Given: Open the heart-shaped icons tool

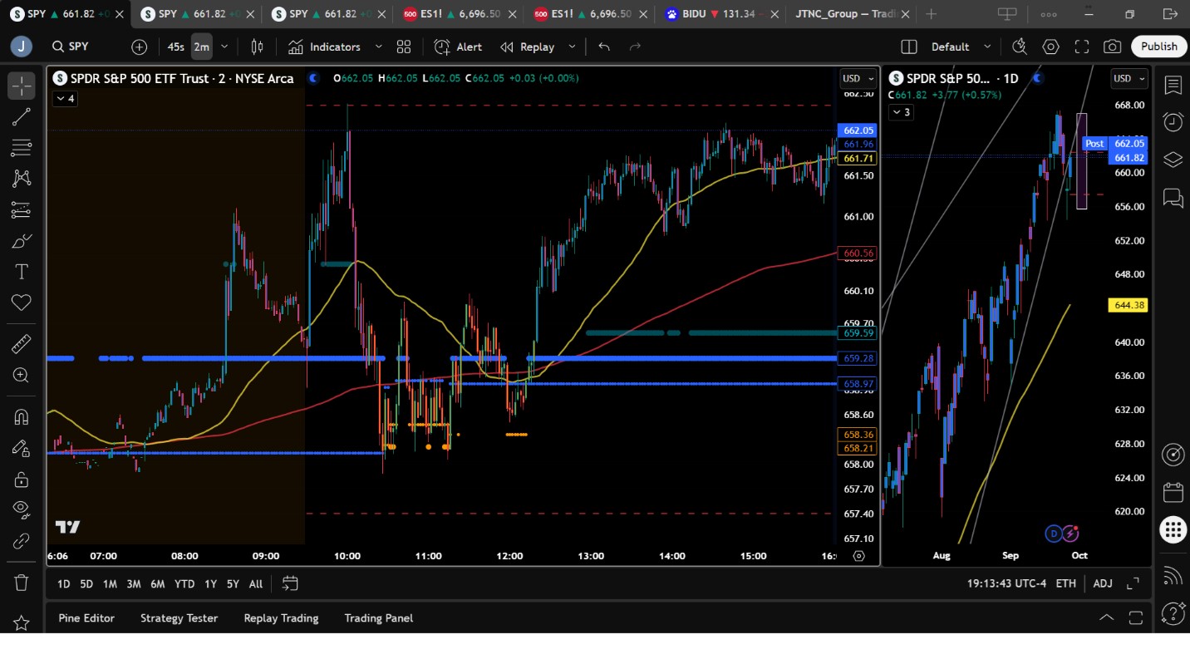Looking at the screenshot, I should [x=22, y=303].
